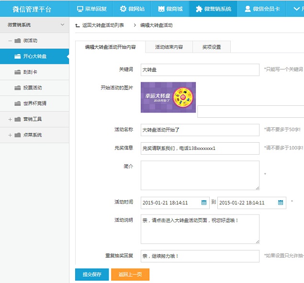Expand the 点菜系统 plus toggle

(10, 135)
